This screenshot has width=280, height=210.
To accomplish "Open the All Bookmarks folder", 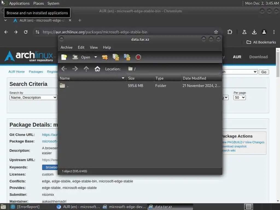I will tap(261, 42).
